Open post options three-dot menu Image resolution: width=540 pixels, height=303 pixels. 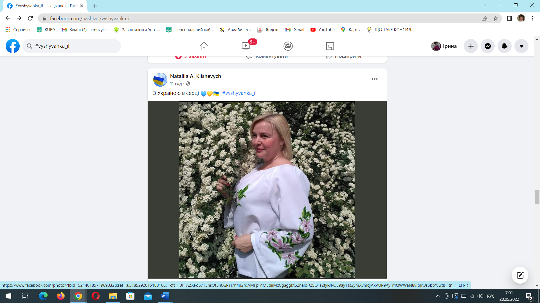tap(375, 79)
